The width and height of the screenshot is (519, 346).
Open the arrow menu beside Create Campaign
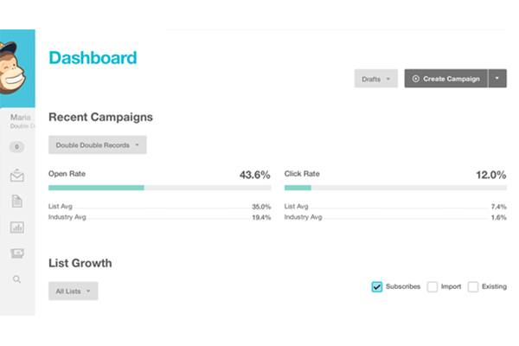(x=497, y=79)
